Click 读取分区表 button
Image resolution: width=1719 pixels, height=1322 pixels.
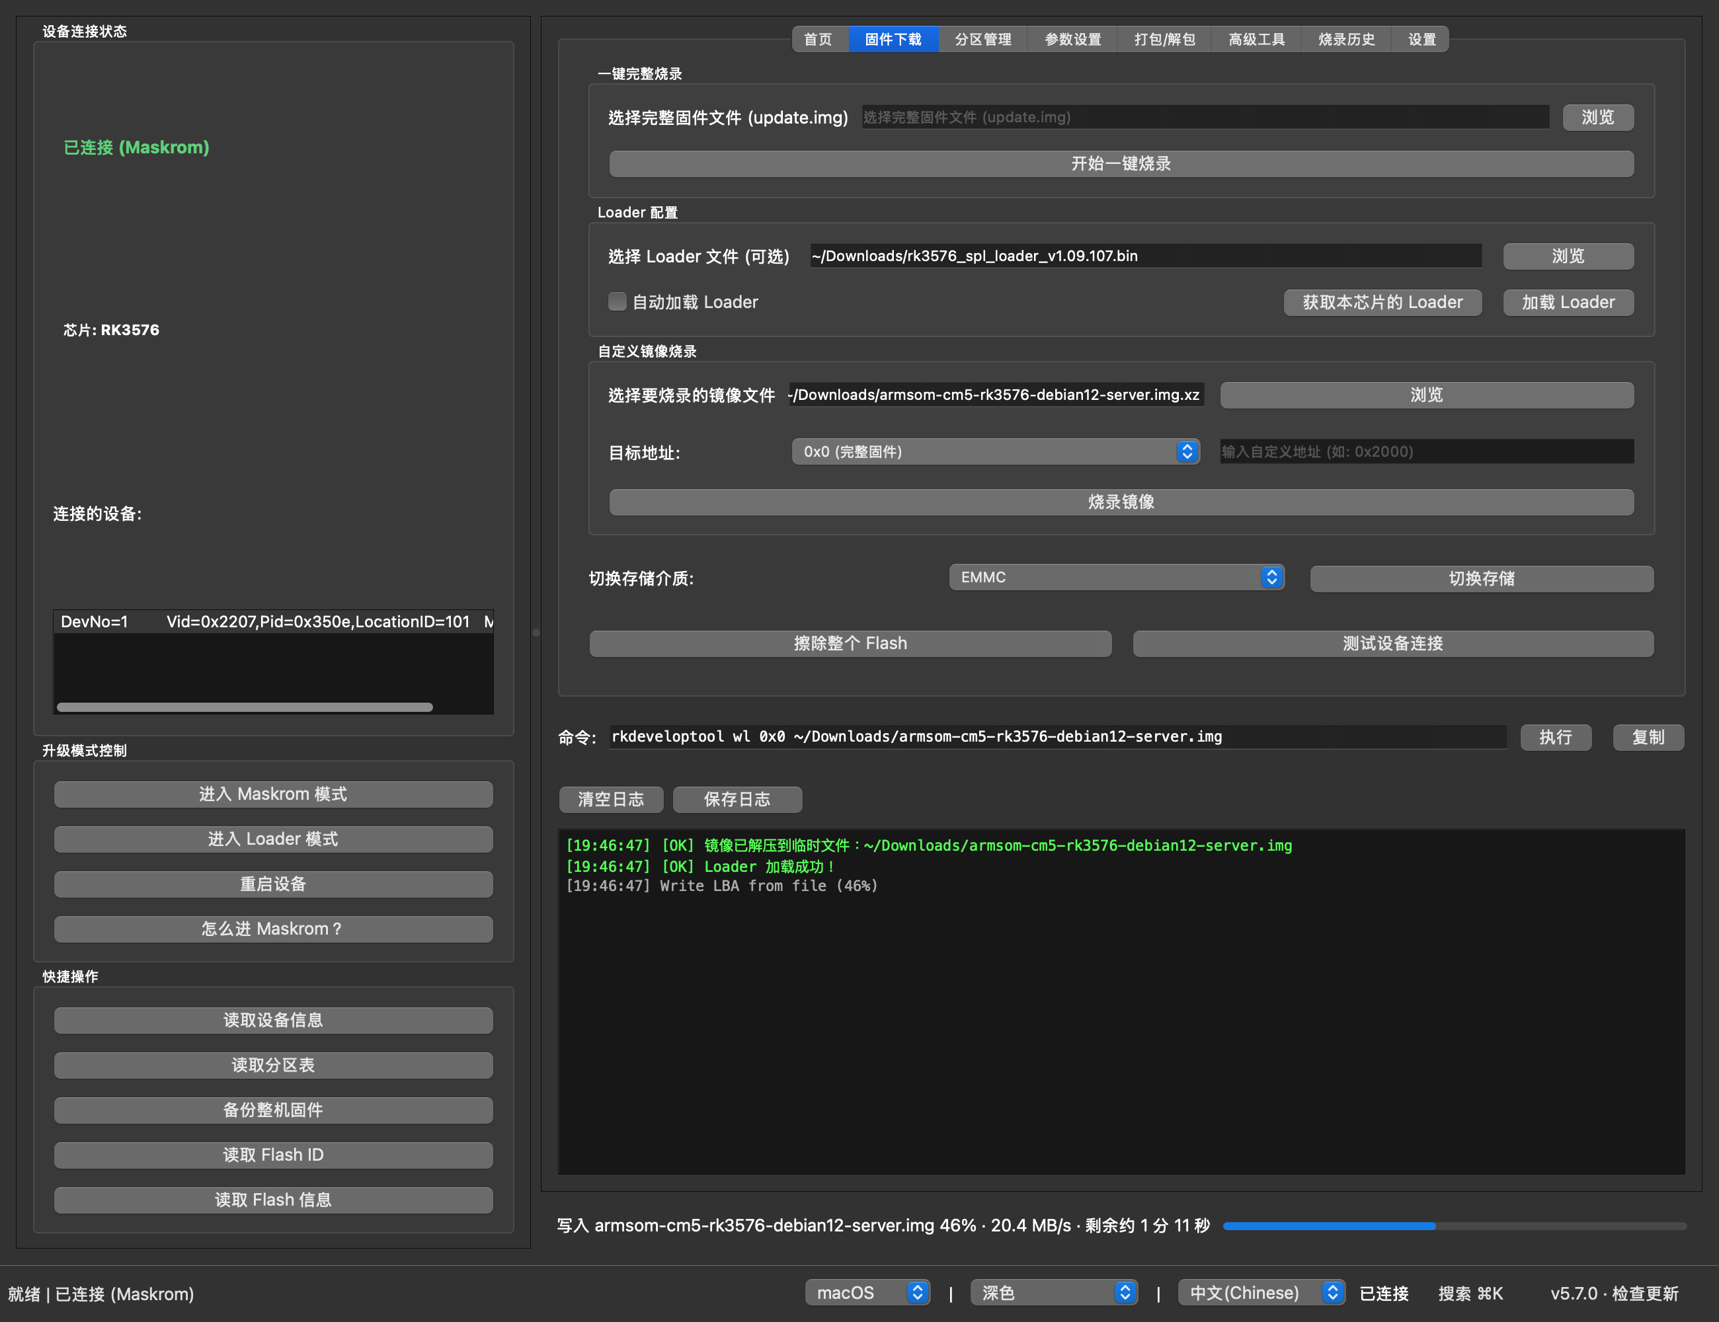click(x=273, y=1066)
